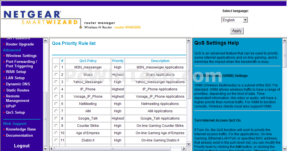
Task: Click the help panel scroll up arrow
Action: tap(285, 41)
